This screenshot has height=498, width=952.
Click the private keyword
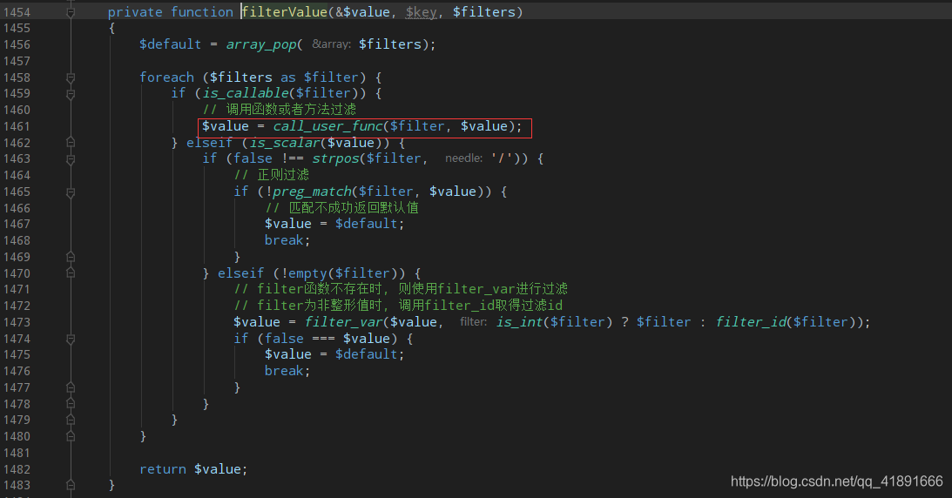coord(135,12)
